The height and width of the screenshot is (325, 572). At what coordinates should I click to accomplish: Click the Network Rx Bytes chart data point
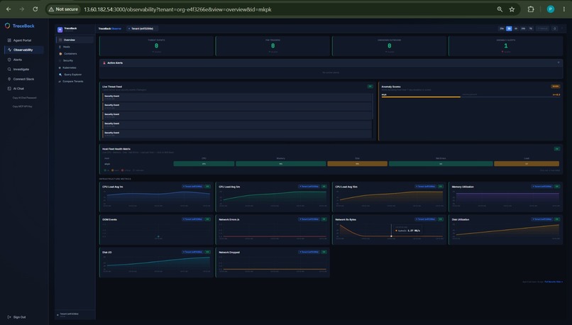tap(391, 236)
